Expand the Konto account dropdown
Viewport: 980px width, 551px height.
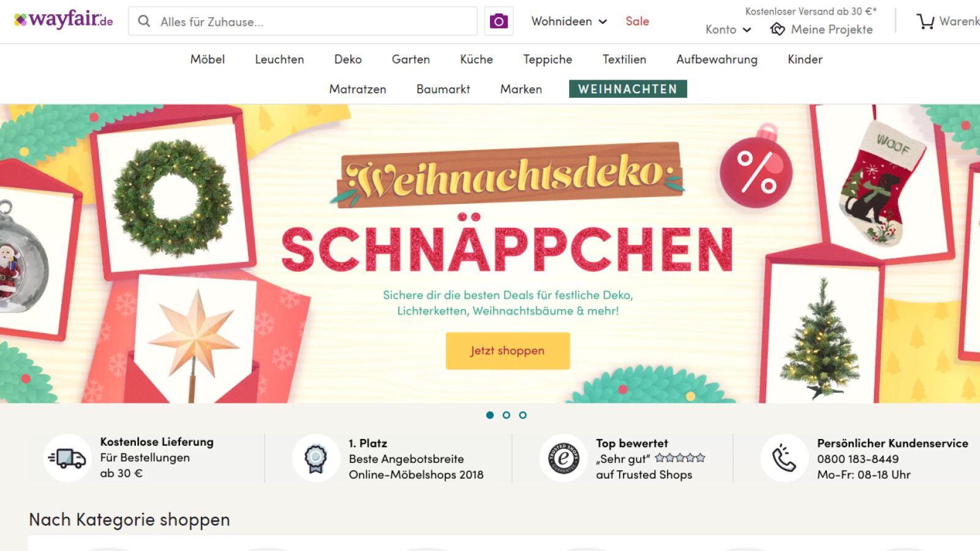[x=728, y=29]
